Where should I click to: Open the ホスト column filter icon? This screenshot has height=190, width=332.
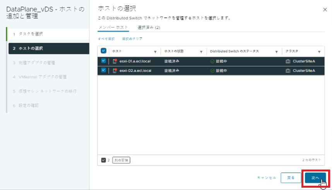[155, 51]
